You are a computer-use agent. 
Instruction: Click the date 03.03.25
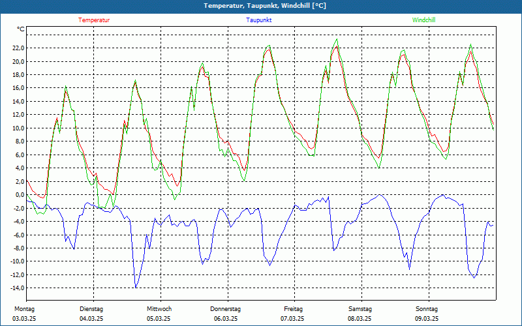coord(24,319)
